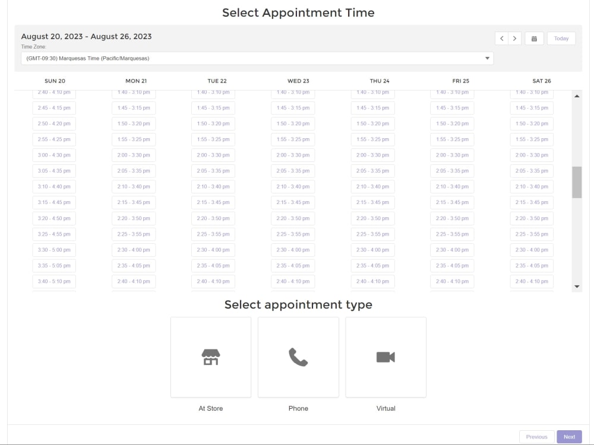Click the TUE 22 column header
The height and width of the screenshot is (445, 594).
coord(217,81)
